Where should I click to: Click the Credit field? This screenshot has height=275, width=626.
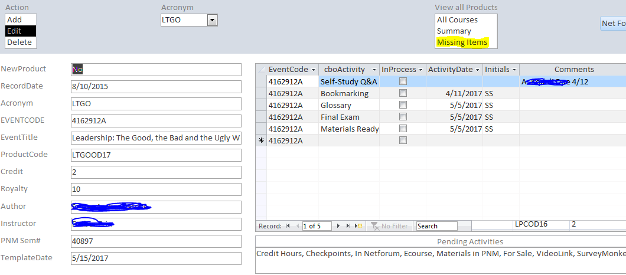coord(156,172)
